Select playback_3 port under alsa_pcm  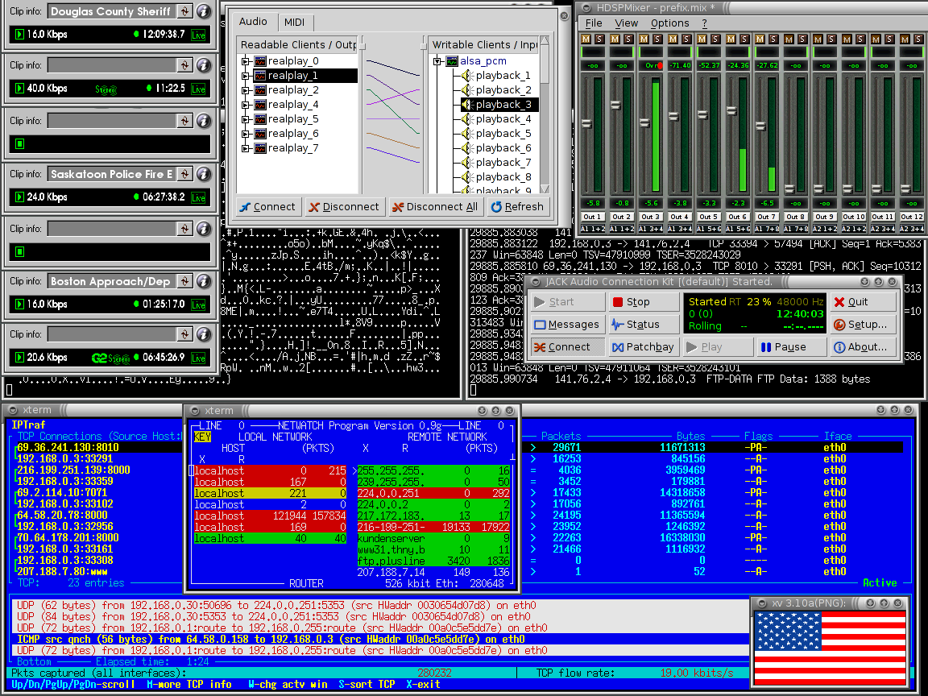pyautogui.click(x=499, y=105)
